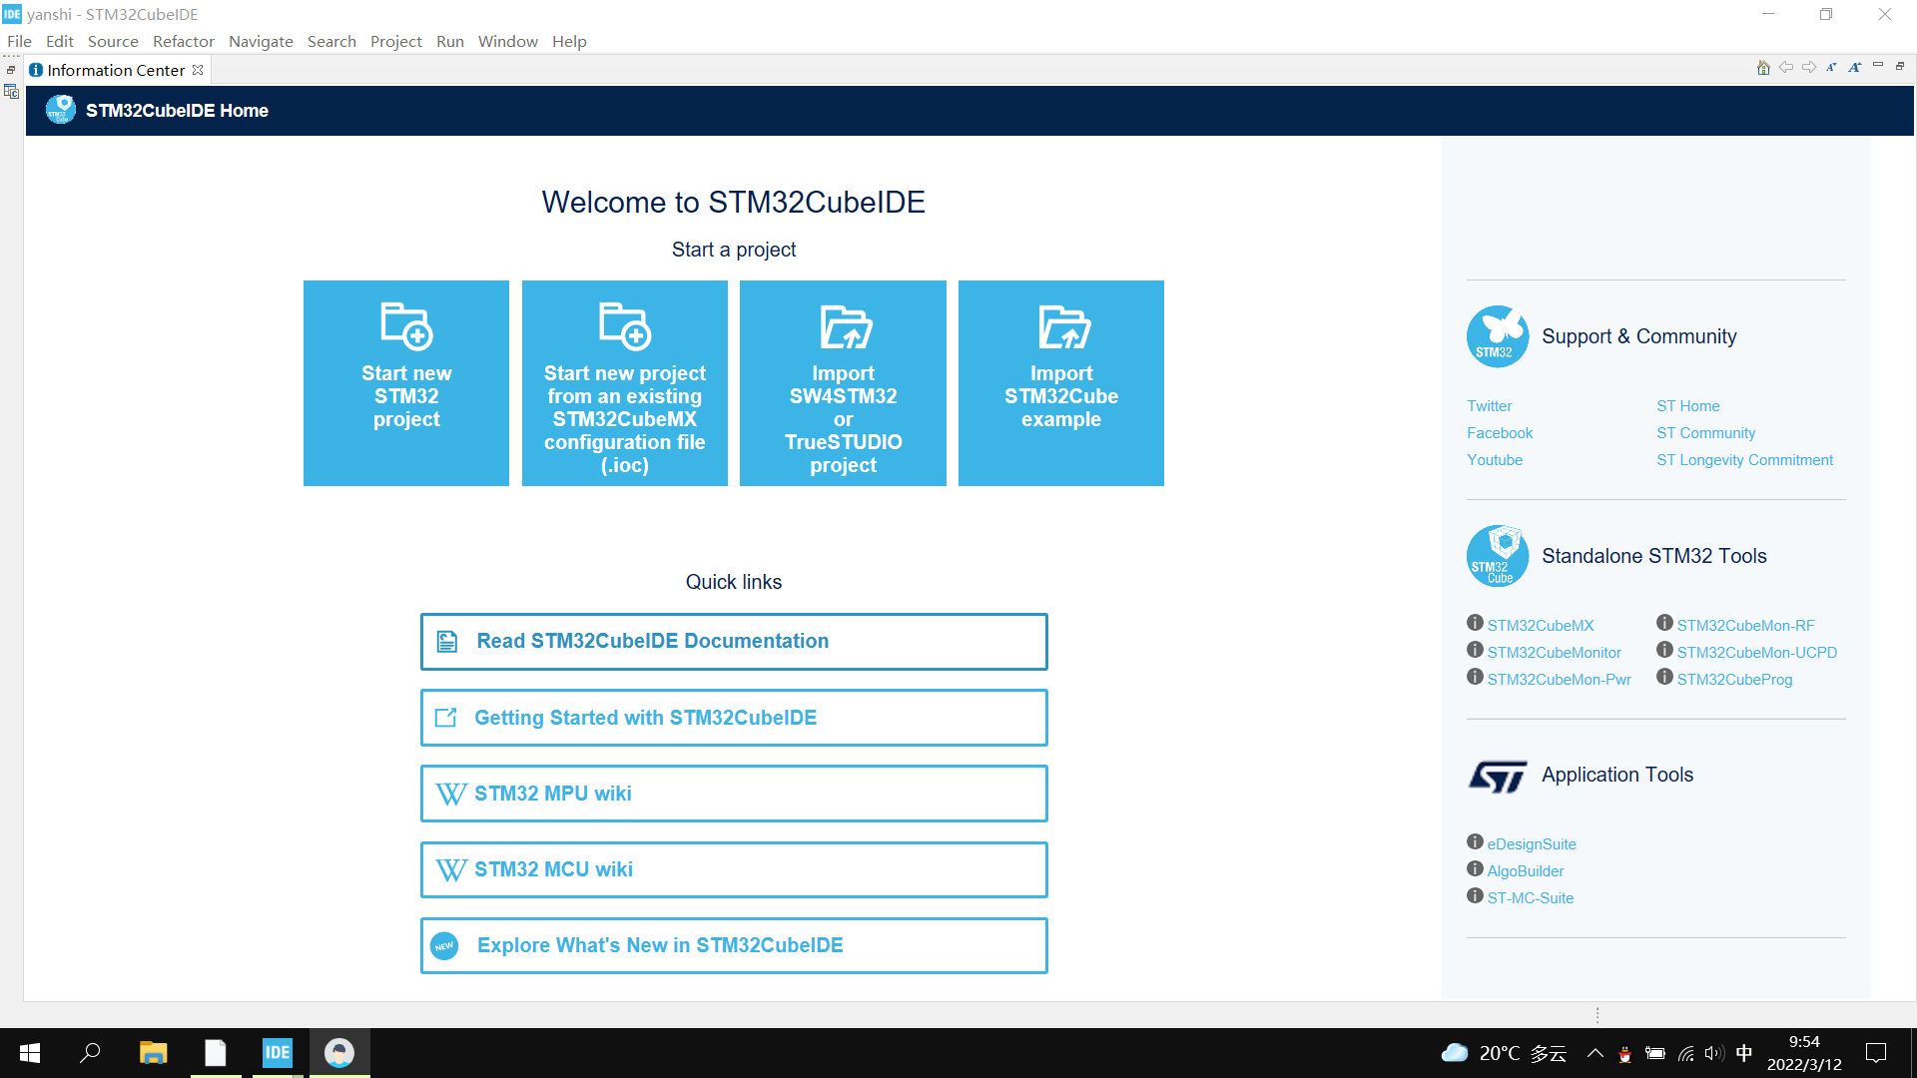Open Read STM32CubeIDE Documentation link
Viewport: 1917px width, 1078px height.
coord(734,642)
